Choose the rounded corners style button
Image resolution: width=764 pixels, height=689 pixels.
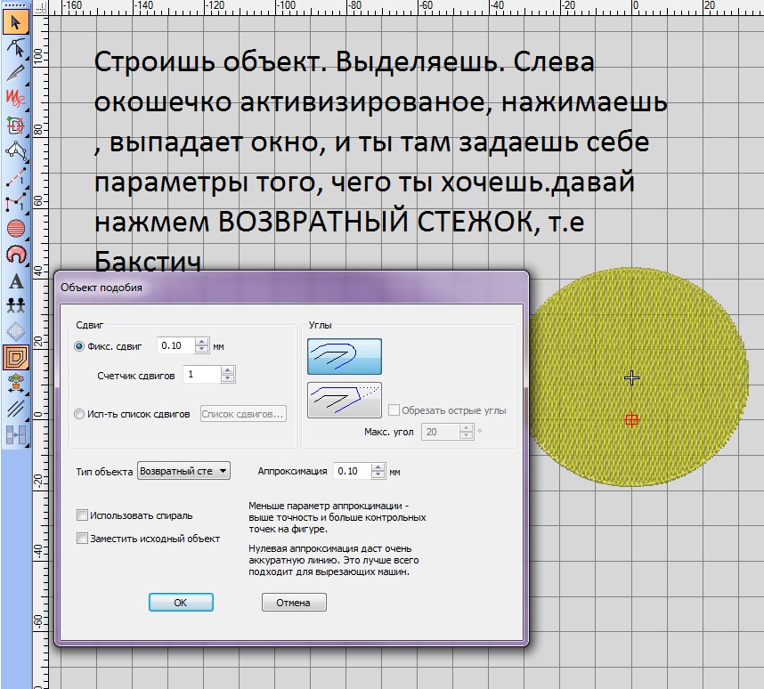pyautogui.click(x=344, y=356)
